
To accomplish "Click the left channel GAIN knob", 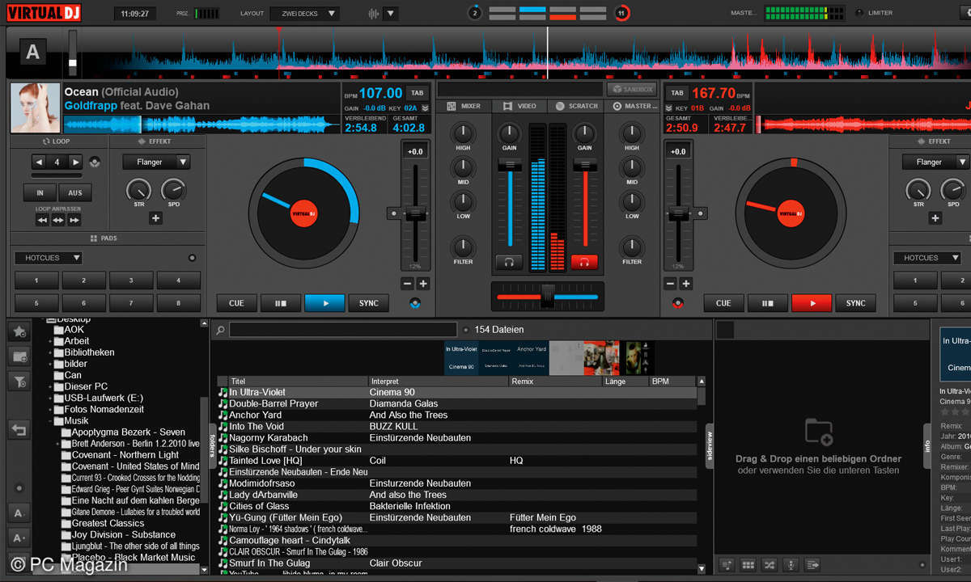I will (509, 133).
